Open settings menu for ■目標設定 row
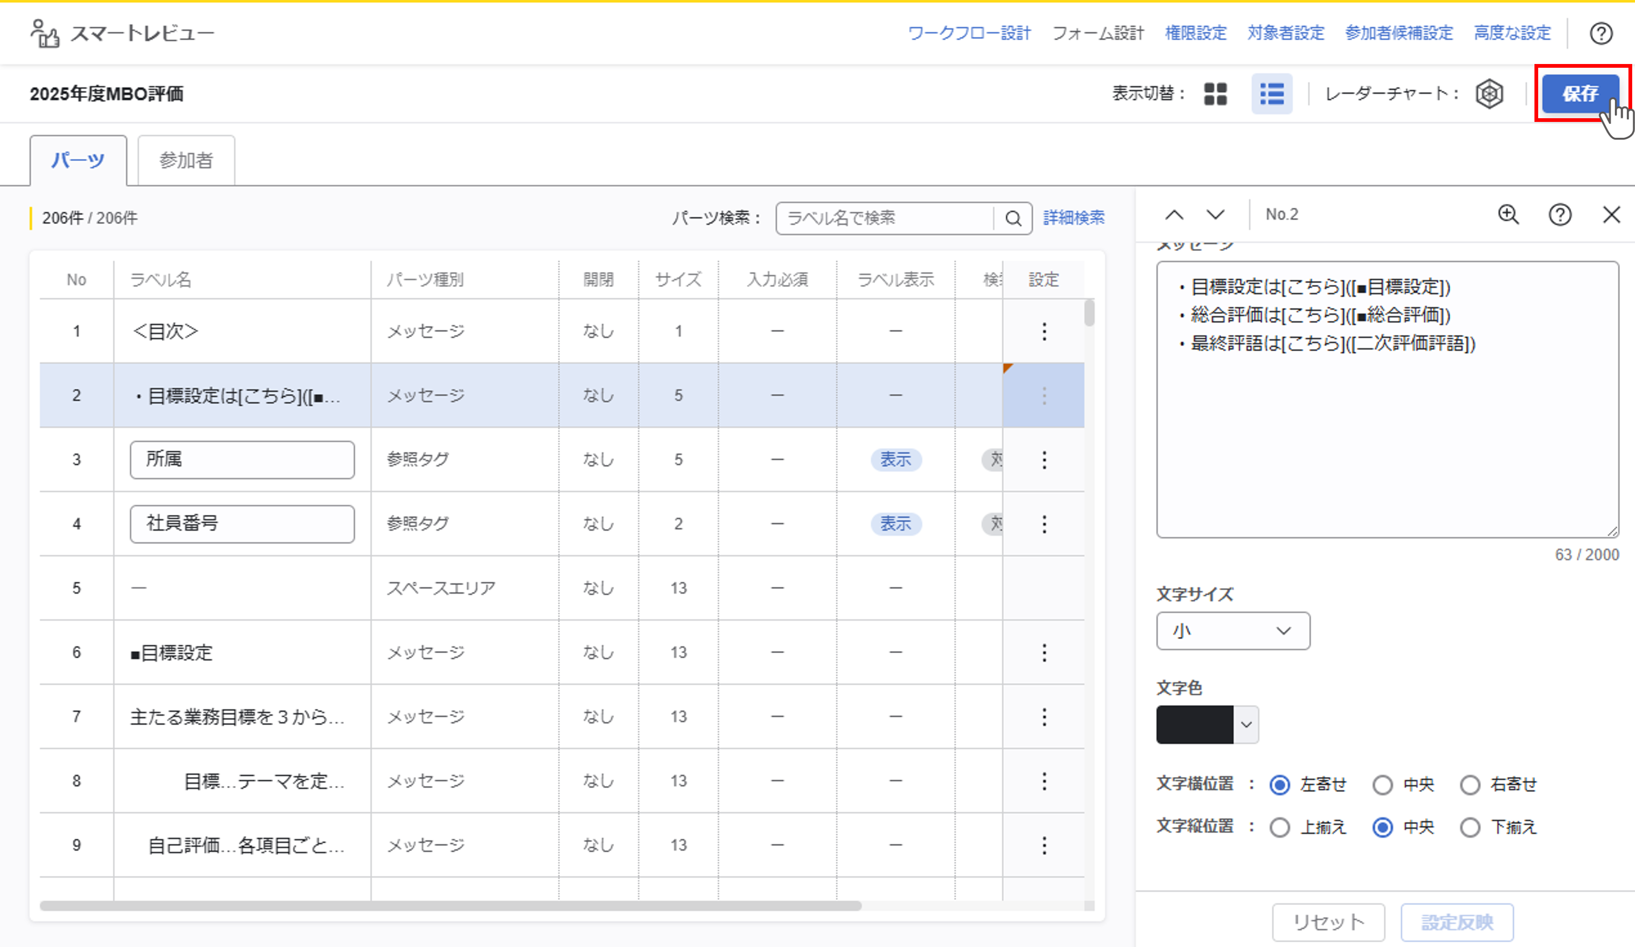This screenshot has height=947, width=1635. (x=1044, y=652)
